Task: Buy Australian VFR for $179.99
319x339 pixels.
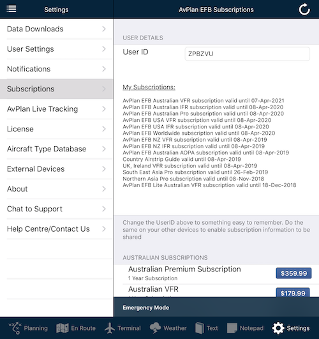Action: [293, 293]
